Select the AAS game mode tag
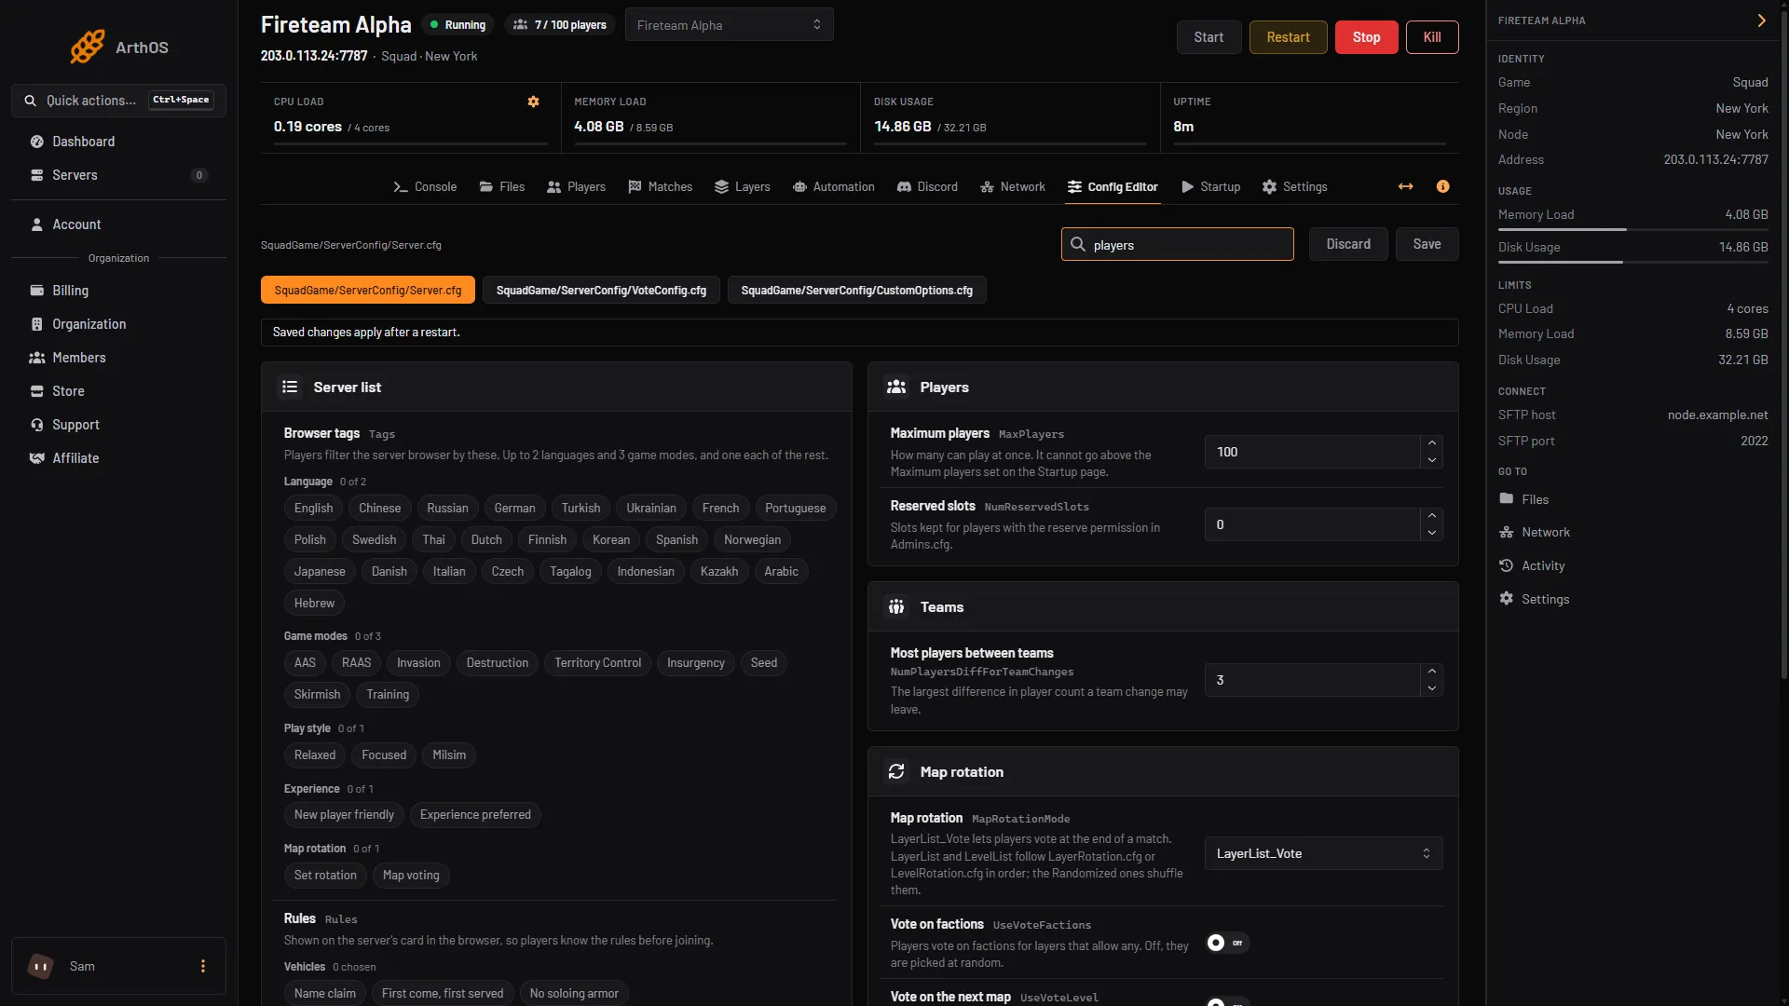The height and width of the screenshot is (1006, 1789). point(305,662)
